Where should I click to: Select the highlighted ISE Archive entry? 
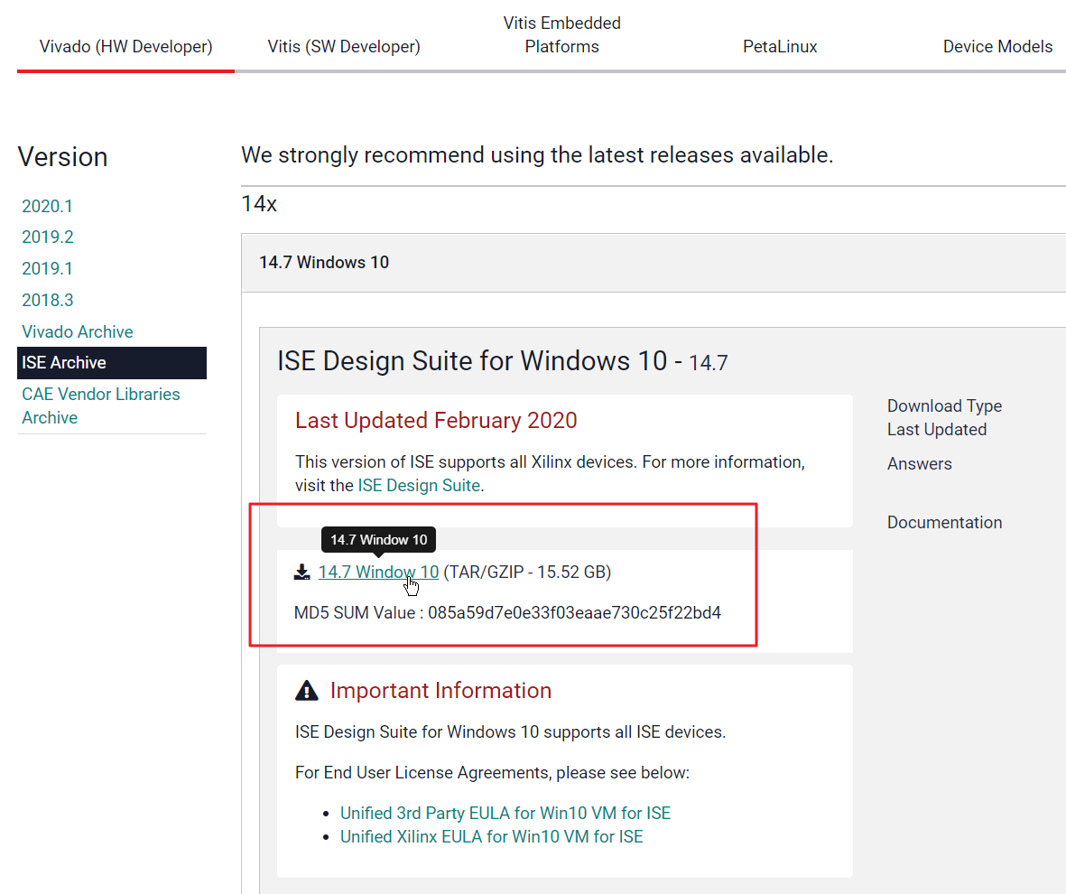coord(112,363)
